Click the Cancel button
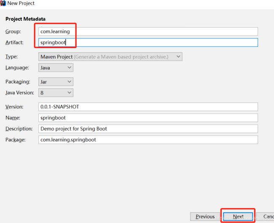The width and height of the screenshot is (274, 223). click(x=266, y=217)
